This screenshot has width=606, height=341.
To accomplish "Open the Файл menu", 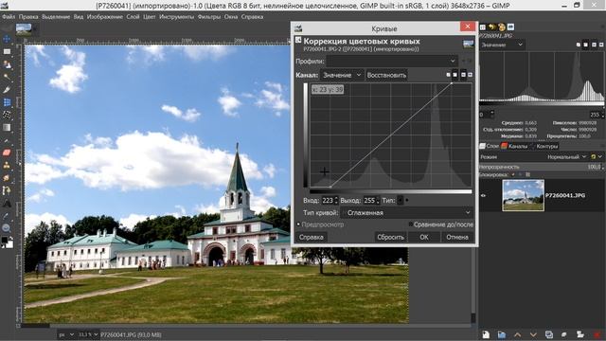I will click(9, 17).
